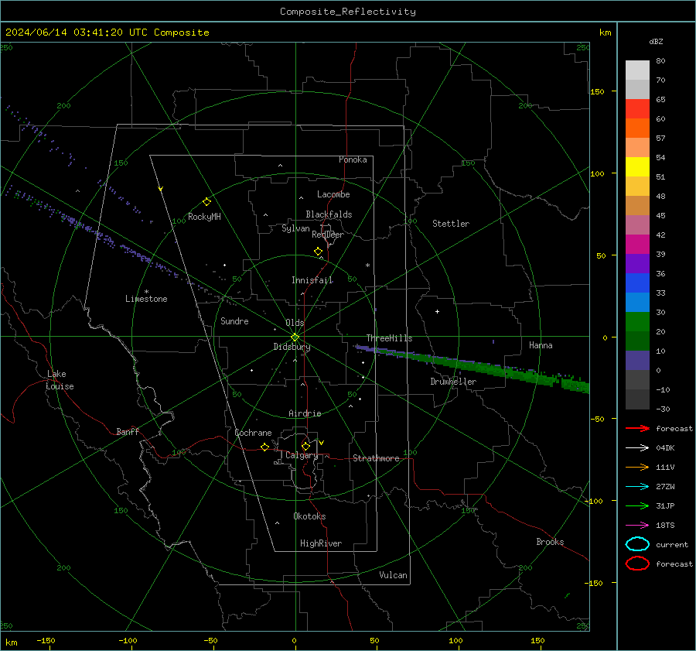This screenshot has width=696, height=651.
Task: Click the RockyMH label
Action: pyautogui.click(x=204, y=217)
